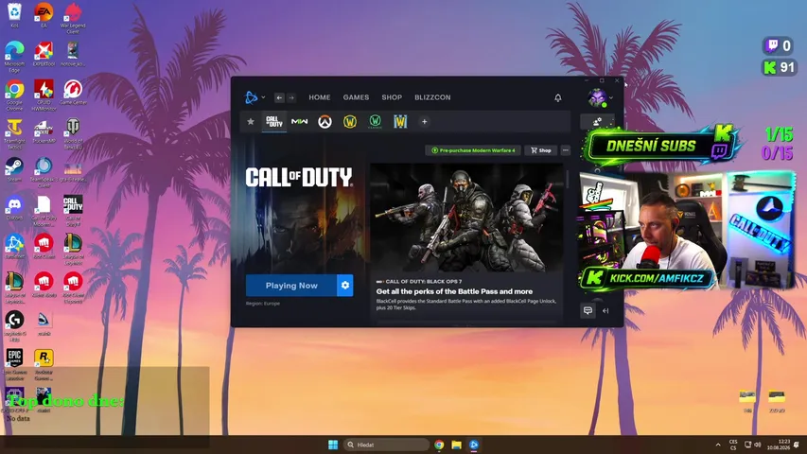Select the green WoW Classic icon

pyautogui.click(x=376, y=122)
